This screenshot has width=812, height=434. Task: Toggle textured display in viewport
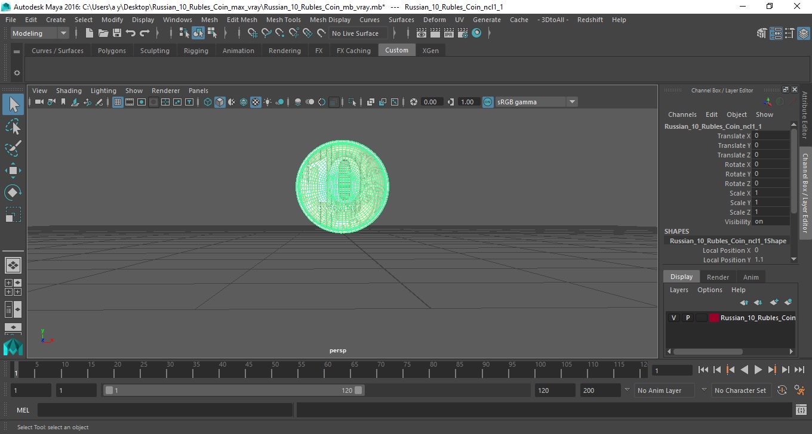(x=256, y=102)
